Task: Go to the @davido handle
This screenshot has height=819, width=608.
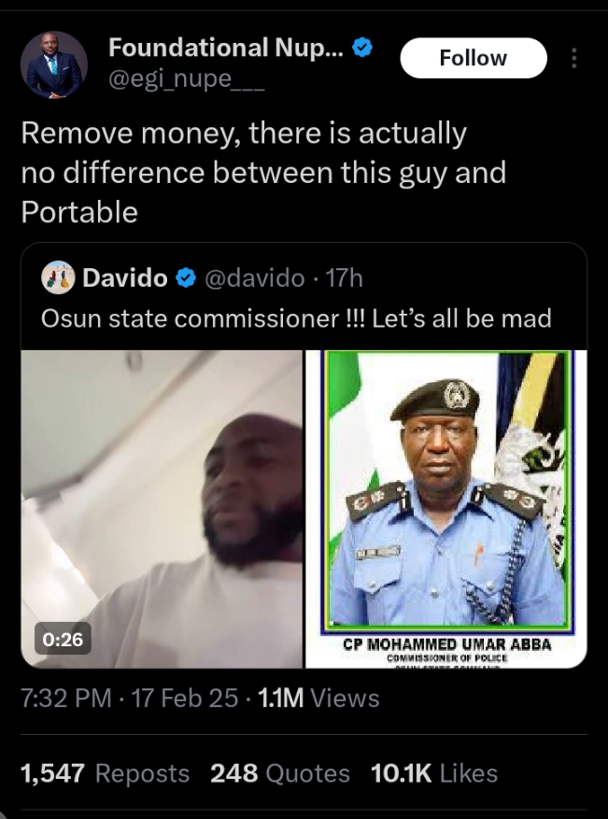Action: click(x=253, y=277)
